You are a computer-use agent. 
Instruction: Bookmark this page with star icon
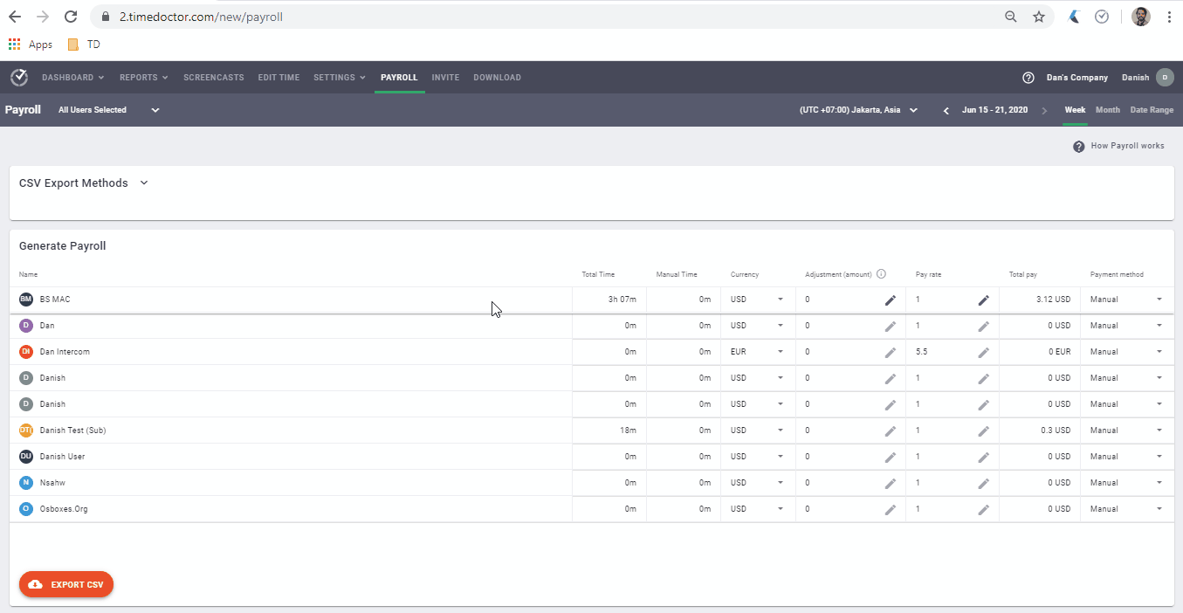[x=1038, y=17]
